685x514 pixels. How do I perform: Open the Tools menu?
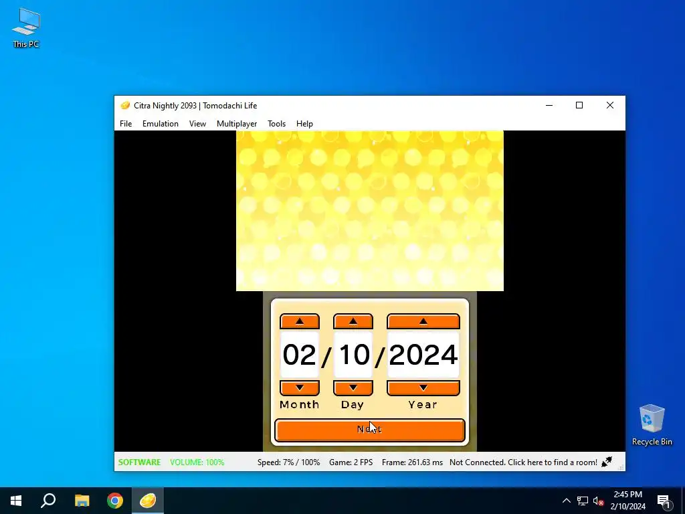coord(276,124)
